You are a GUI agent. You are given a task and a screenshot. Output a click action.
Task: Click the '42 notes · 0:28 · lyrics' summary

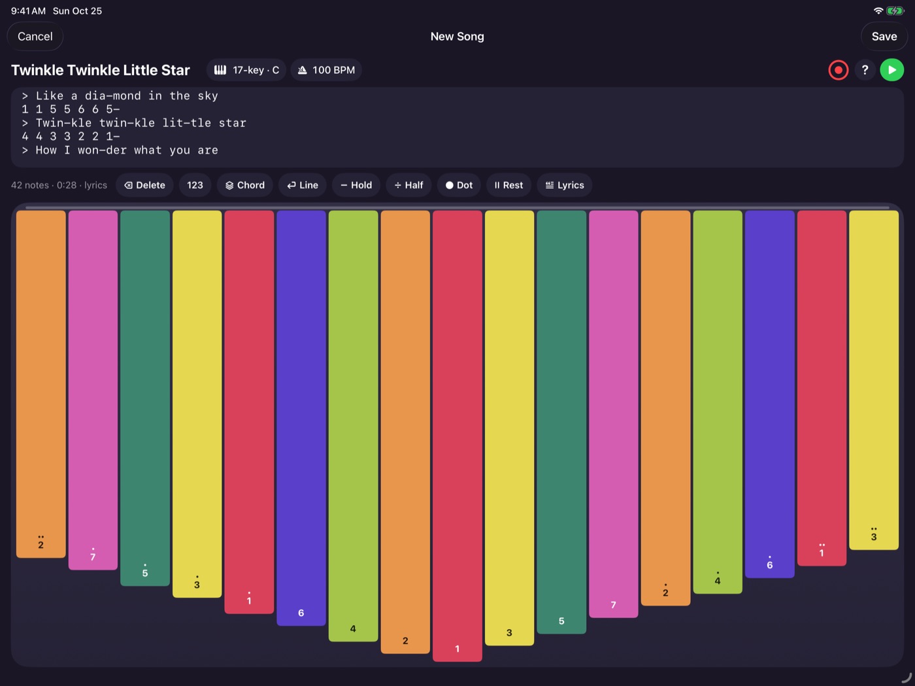click(x=59, y=185)
